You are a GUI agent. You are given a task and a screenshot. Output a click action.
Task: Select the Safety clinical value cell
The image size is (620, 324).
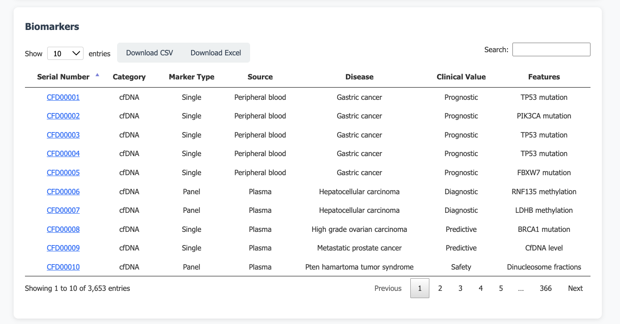coord(461,267)
